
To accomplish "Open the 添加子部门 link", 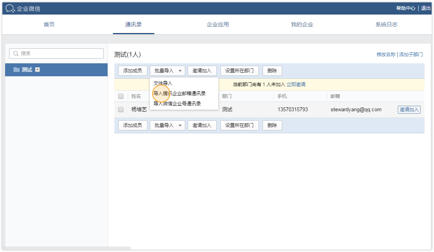I will [x=411, y=55].
